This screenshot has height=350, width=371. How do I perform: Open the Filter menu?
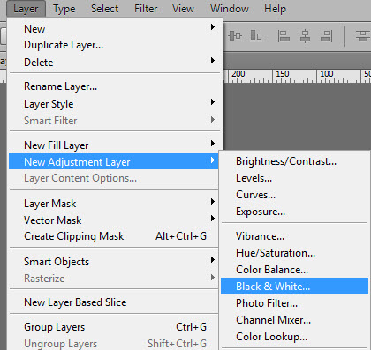(146, 9)
